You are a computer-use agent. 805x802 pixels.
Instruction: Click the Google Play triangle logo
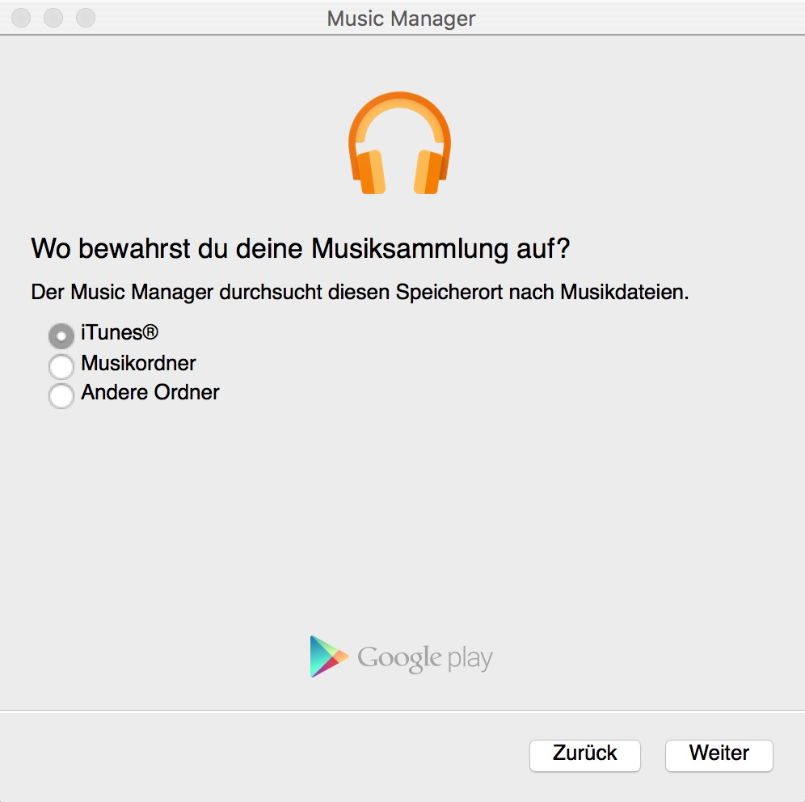[x=327, y=656]
